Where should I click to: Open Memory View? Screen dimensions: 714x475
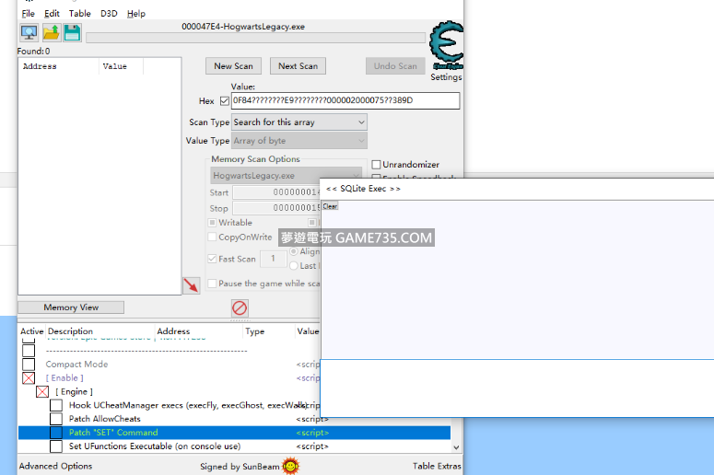(x=71, y=307)
